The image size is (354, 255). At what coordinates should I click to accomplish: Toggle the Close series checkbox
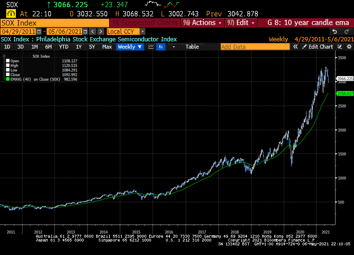pyautogui.click(x=8, y=75)
